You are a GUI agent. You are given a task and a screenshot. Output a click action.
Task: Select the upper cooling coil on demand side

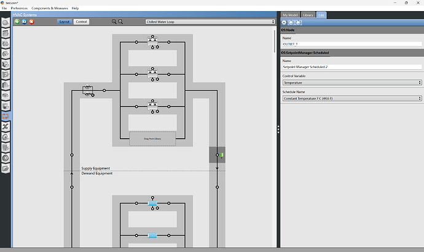(152, 203)
